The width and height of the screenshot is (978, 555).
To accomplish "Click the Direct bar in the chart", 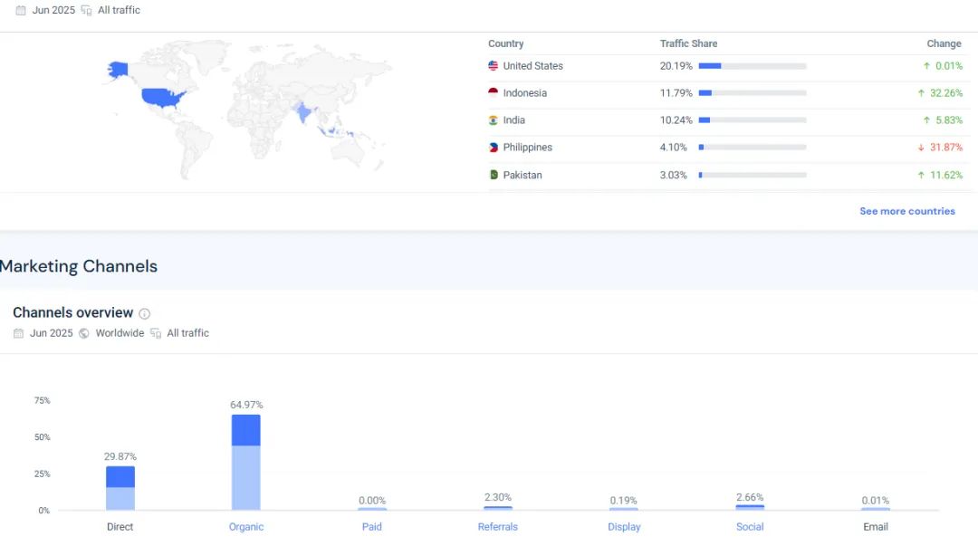I will [120, 488].
